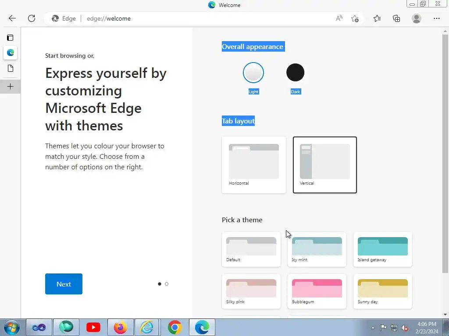Go back with the browser back arrow
Image resolution: width=449 pixels, height=336 pixels.
pyautogui.click(x=12, y=18)
